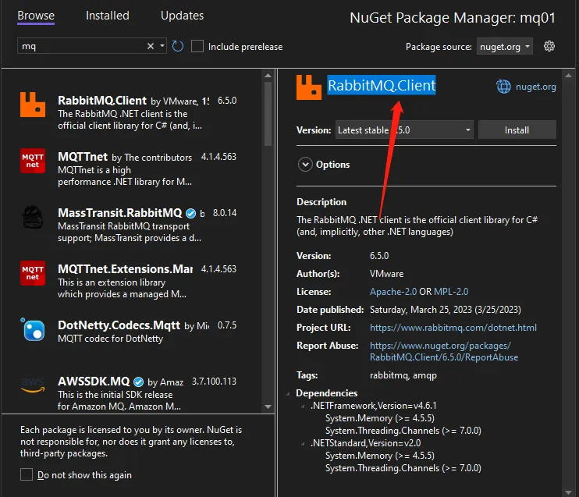The image size is (579, 497).
Task: Click package list scroll down arrow
Action: [268, 406]
